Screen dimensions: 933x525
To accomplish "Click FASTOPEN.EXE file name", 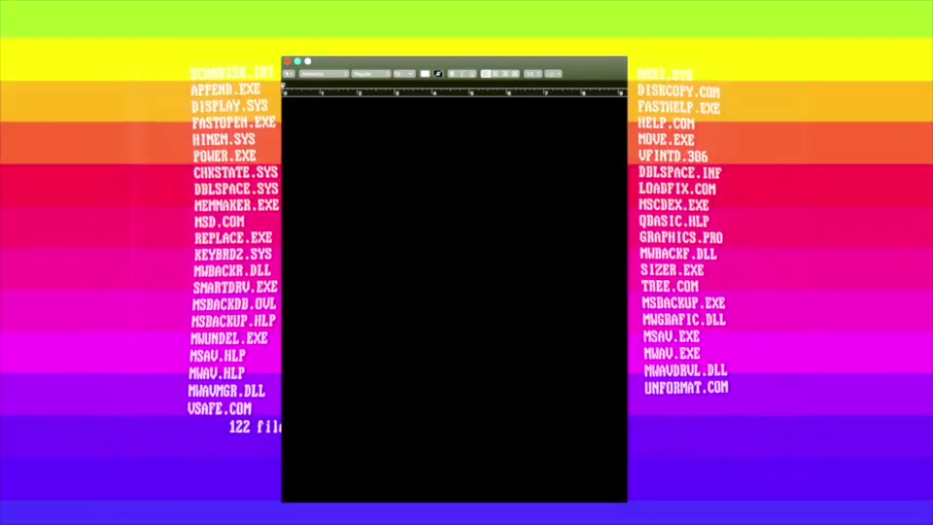I will pos(234,123).
